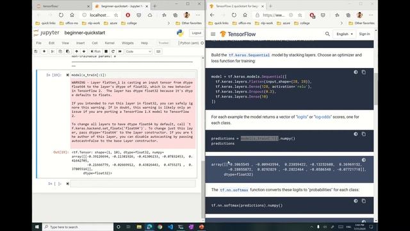This screenshot has width=410, height=231.
Task: Save the Jupyter notebook with the toolbar save icon
Action: [36, 51]
